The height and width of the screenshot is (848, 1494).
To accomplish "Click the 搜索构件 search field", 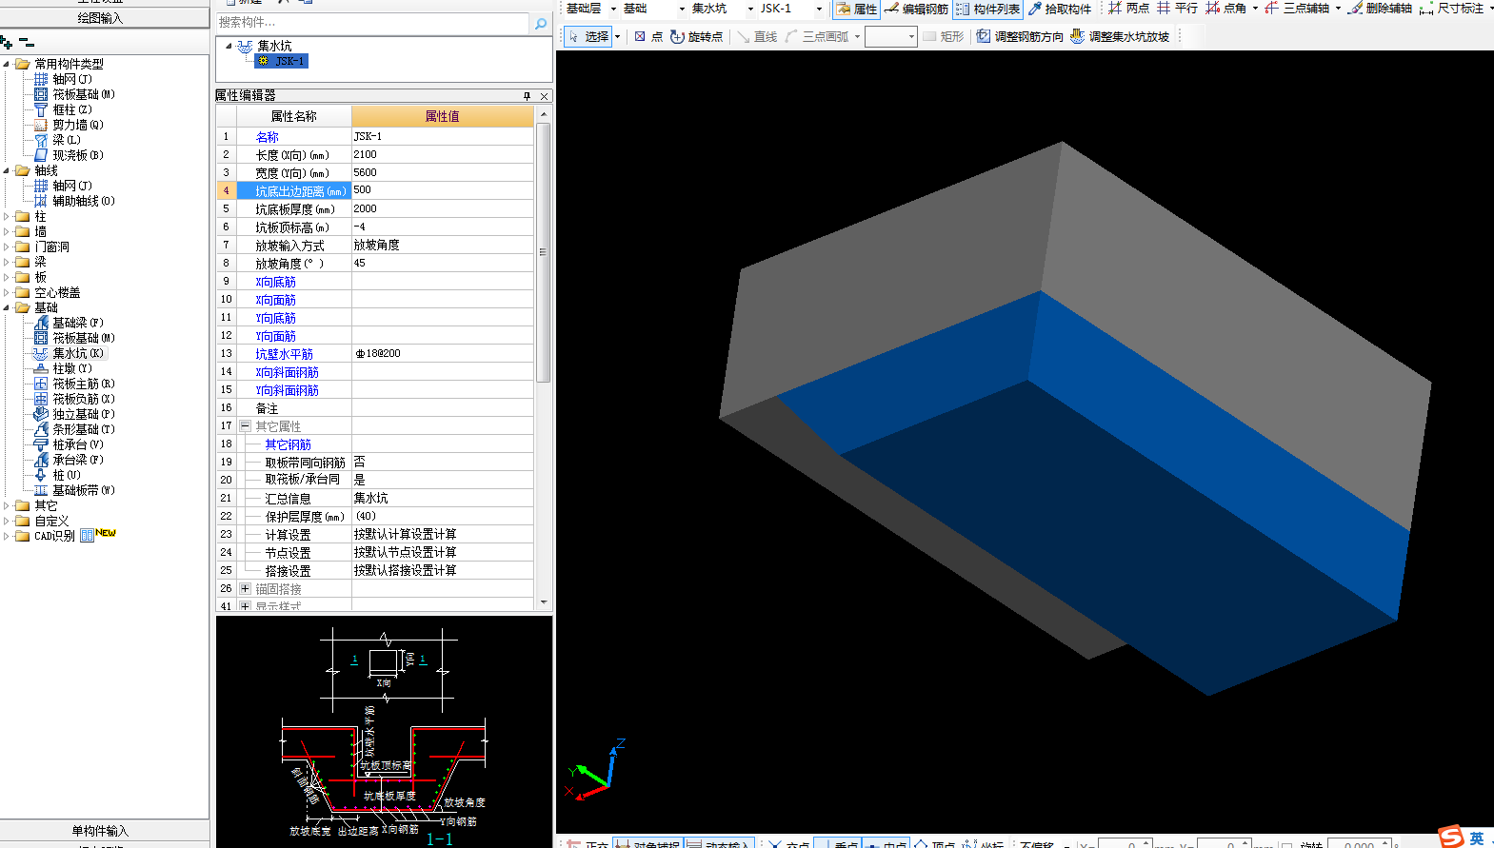I will click(372, 23).
